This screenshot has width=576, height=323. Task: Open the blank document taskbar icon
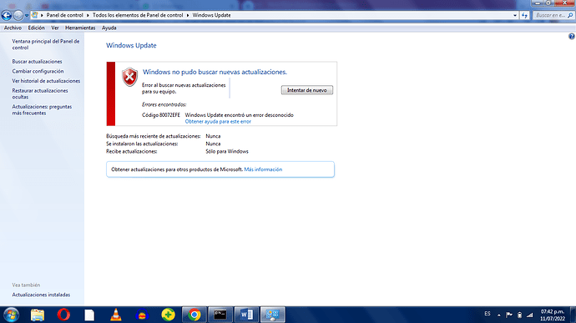click(x=89, y=315)
